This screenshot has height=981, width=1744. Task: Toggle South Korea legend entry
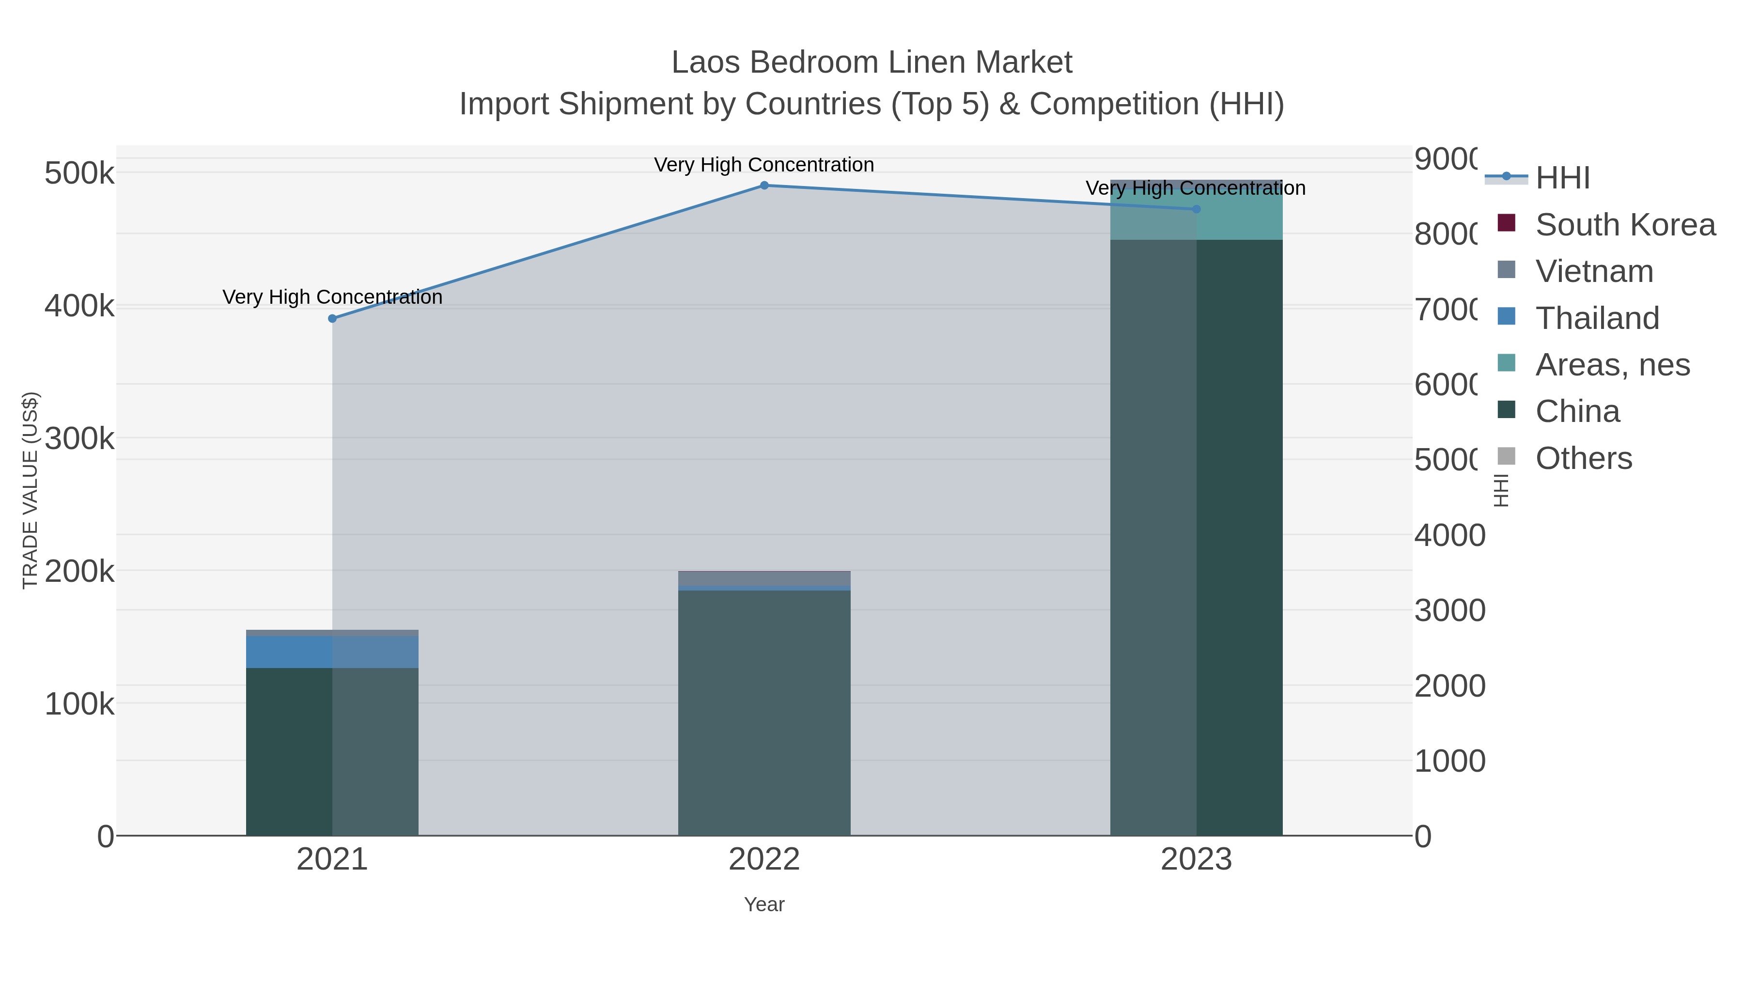[1606, 225]
